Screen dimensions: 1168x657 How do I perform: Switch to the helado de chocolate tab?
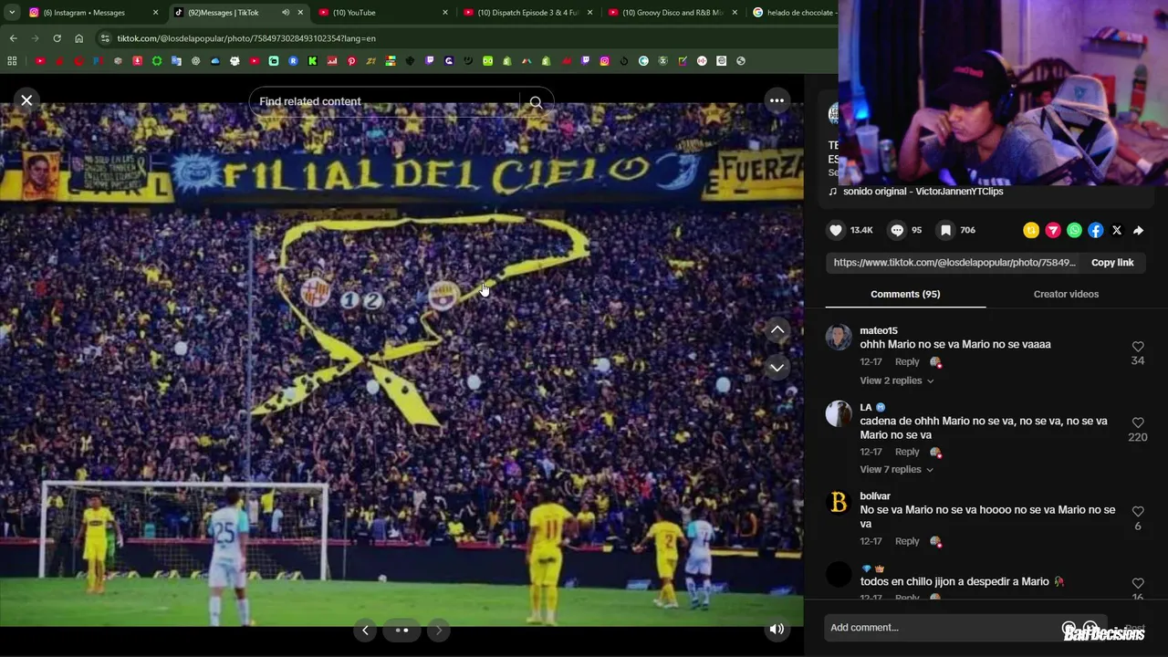click(794, 13)
